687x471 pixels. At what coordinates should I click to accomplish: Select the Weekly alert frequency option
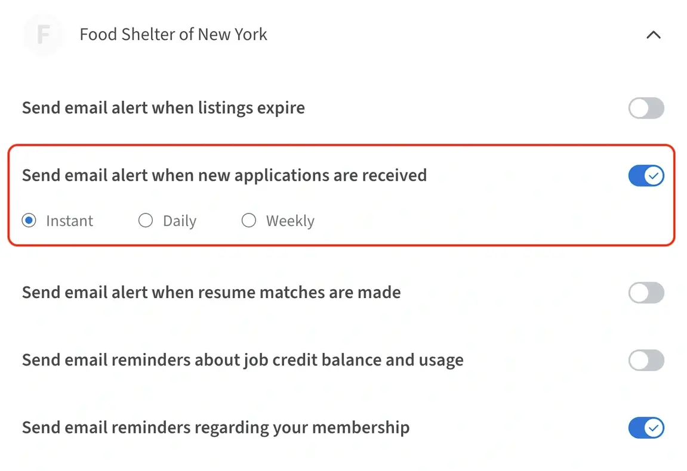pos(249,221)
